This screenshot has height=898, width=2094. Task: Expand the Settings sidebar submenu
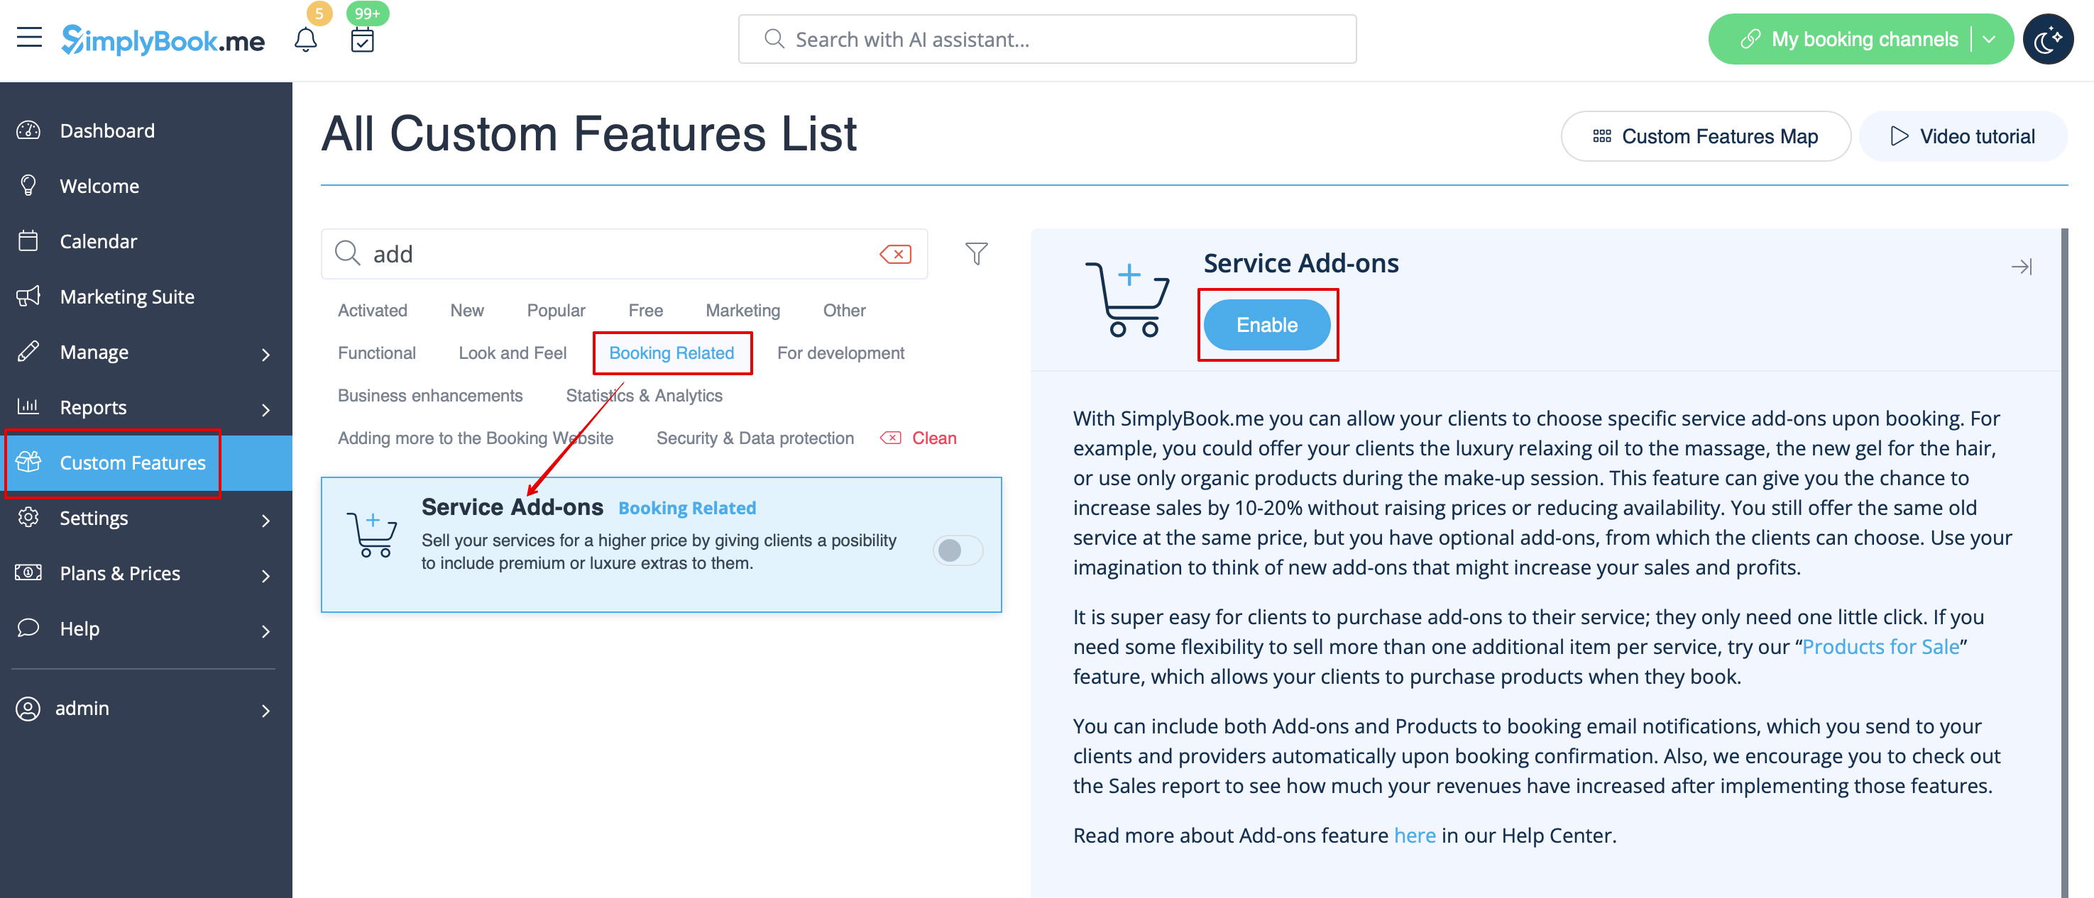coord(265,519)
